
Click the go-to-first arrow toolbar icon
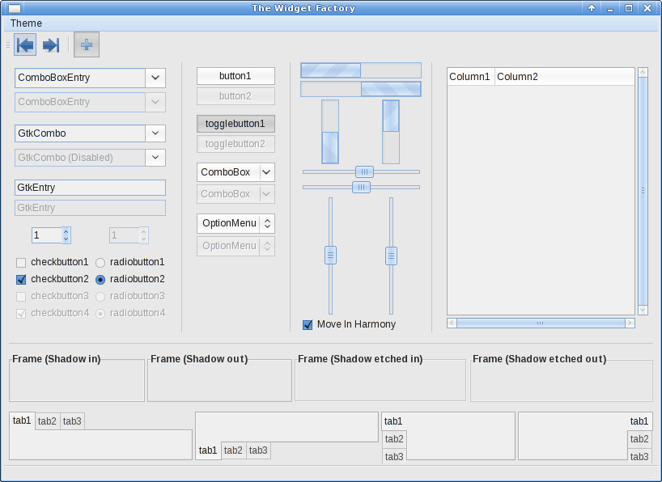click(x=25, y=44)
